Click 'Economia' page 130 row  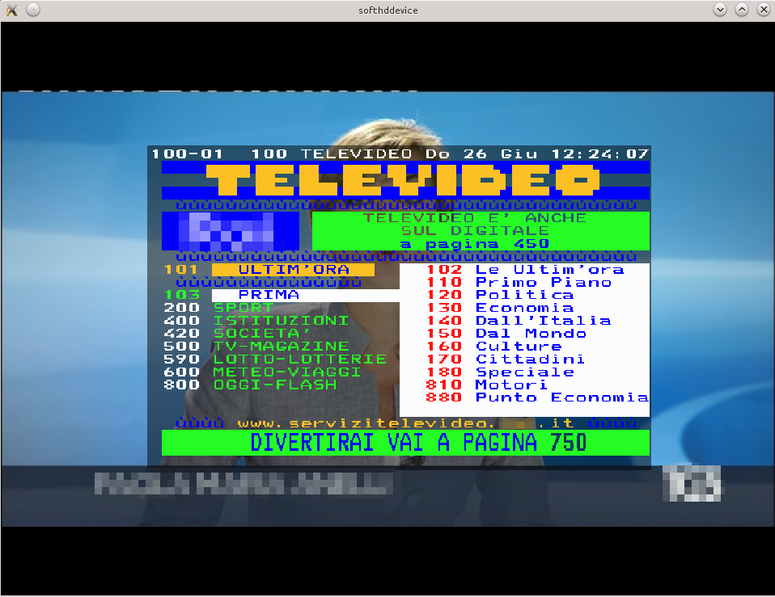click(x=500, y=308)
